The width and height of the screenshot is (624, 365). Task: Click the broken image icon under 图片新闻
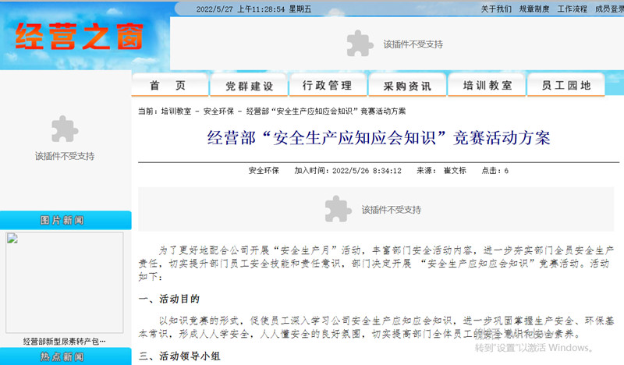[x=11, y=239]
